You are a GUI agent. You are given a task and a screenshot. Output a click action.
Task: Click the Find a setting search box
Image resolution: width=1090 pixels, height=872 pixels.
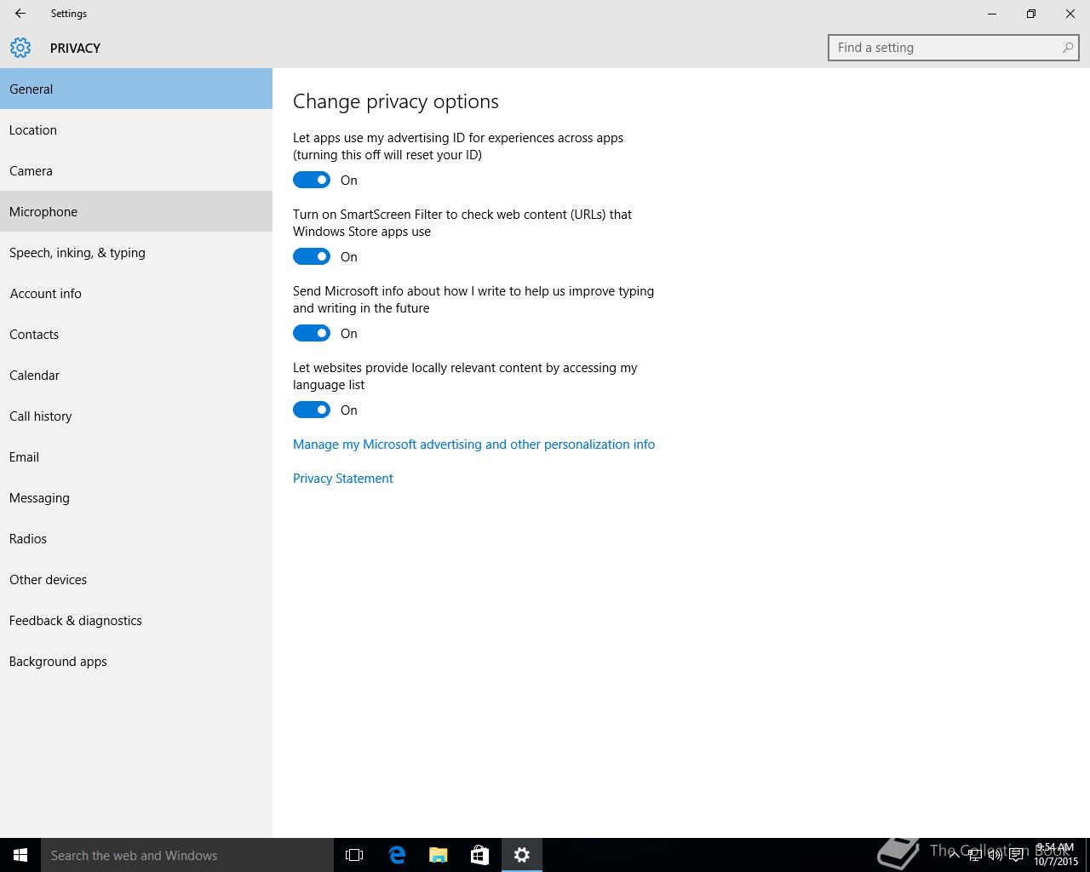pos(953,48)
